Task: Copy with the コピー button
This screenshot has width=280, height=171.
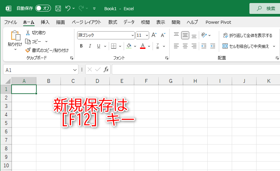Action: [33, 41]
